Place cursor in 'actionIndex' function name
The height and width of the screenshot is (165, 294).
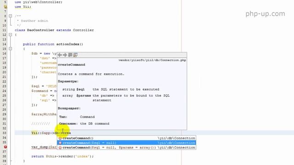point(68,44)
